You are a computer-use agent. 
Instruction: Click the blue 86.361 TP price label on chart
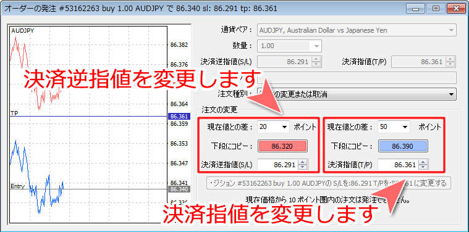click(x=179, y=117)
